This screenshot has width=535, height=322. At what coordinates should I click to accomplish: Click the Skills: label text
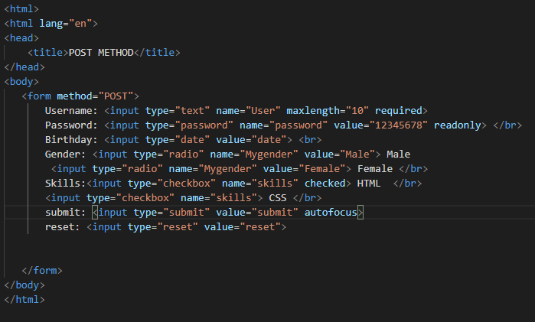pyautogui.click(x=66, y=184)
